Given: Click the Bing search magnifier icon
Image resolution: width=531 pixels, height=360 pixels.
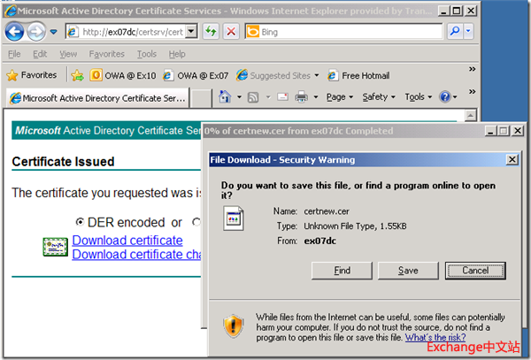Looking at the screenshot, I should pyautogui.click(x=455, y=32).
